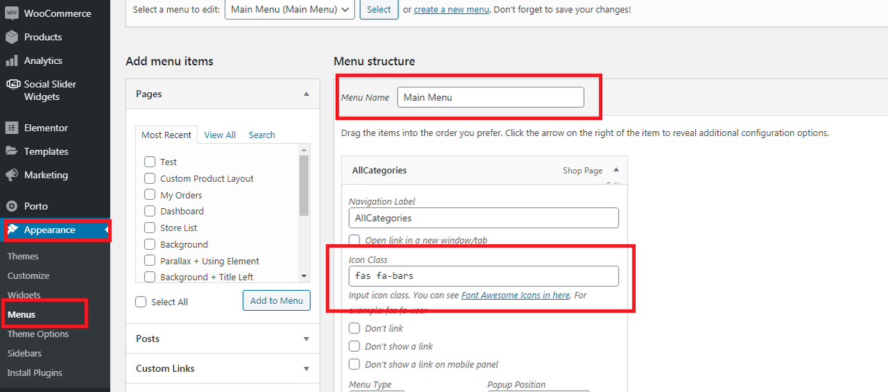Screen dimensions: 888x392
Task: Open Customize under Appearance
Action: [x=28, y=275]
